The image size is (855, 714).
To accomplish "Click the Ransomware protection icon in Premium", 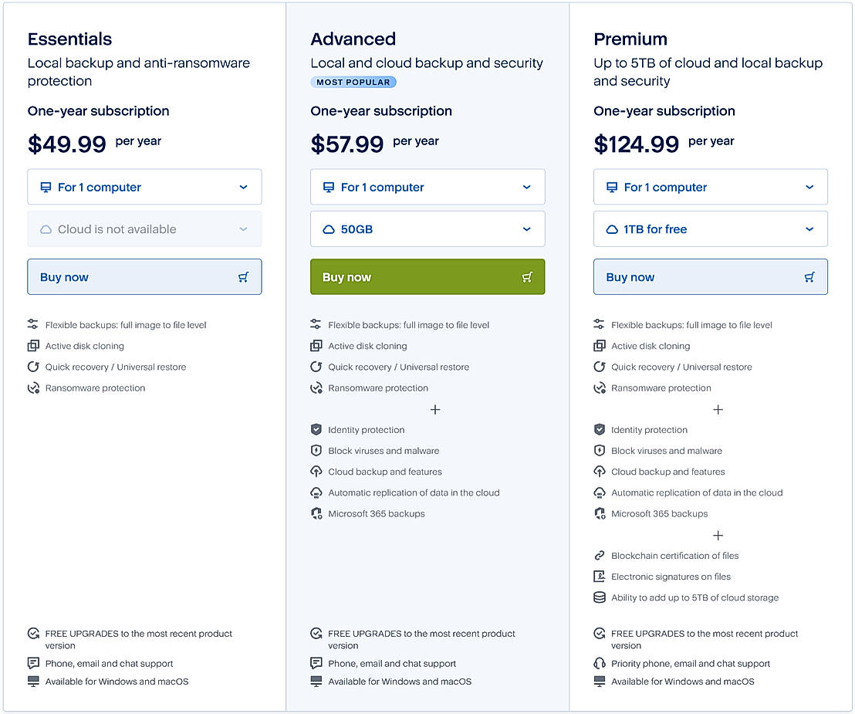I will [600, 388].
